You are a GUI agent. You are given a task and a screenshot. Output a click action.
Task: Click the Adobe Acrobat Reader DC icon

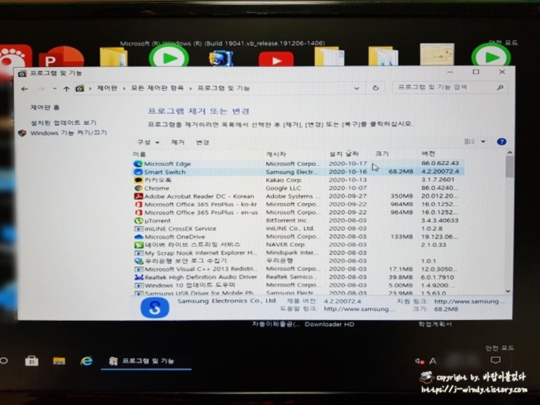(138, 196)
